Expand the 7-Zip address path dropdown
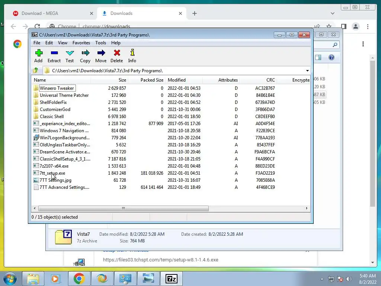 coord(307,70)
